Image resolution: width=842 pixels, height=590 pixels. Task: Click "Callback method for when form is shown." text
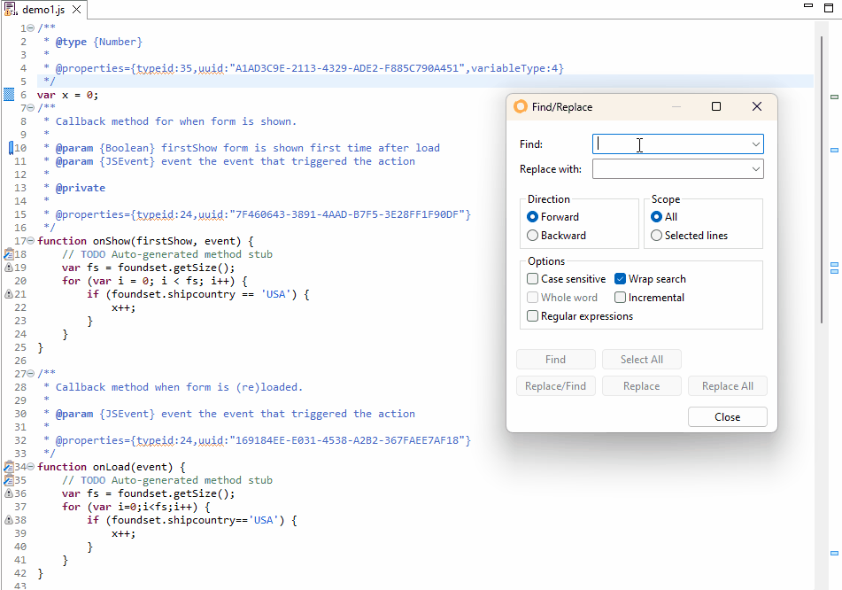(176, 121)
